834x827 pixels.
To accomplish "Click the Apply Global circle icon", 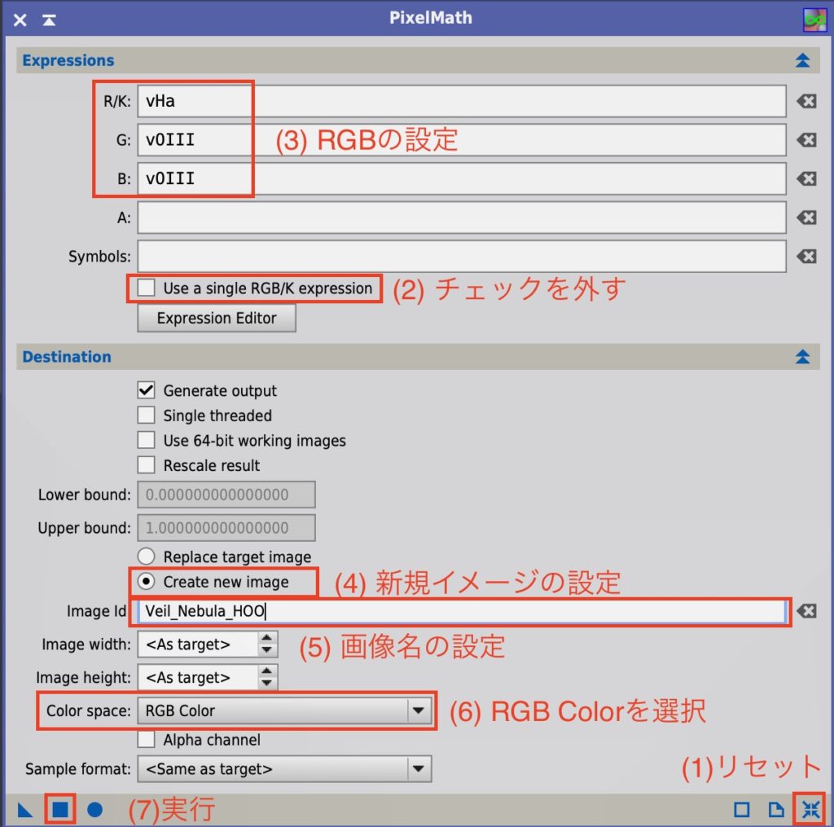I will (x=94, y=809).
